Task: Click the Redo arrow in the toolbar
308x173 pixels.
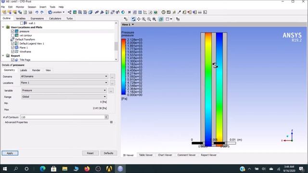Action: click(42, 12)
